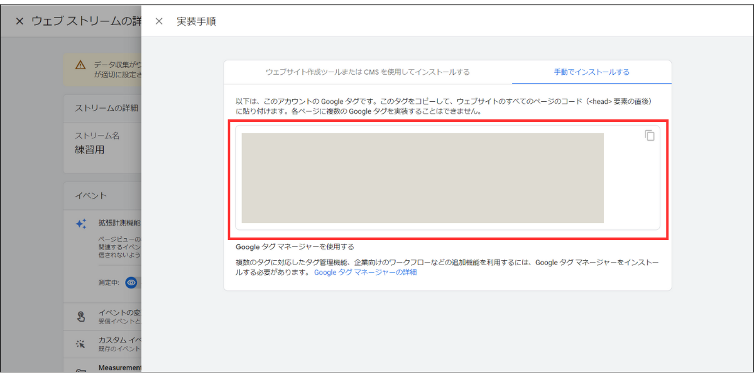754x377 pixels.
Task: Click the blue eye icon next to 測定中
Action: (131, 283)
